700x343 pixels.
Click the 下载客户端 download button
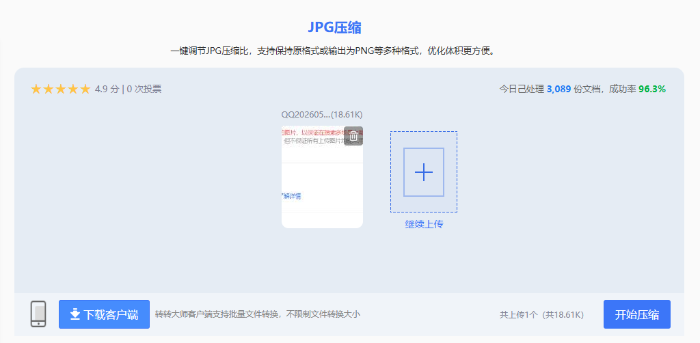(104, 314)
